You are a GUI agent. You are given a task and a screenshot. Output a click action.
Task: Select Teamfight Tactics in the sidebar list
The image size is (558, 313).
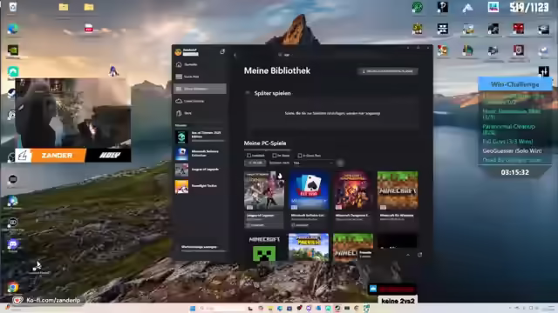coord(200,186)
